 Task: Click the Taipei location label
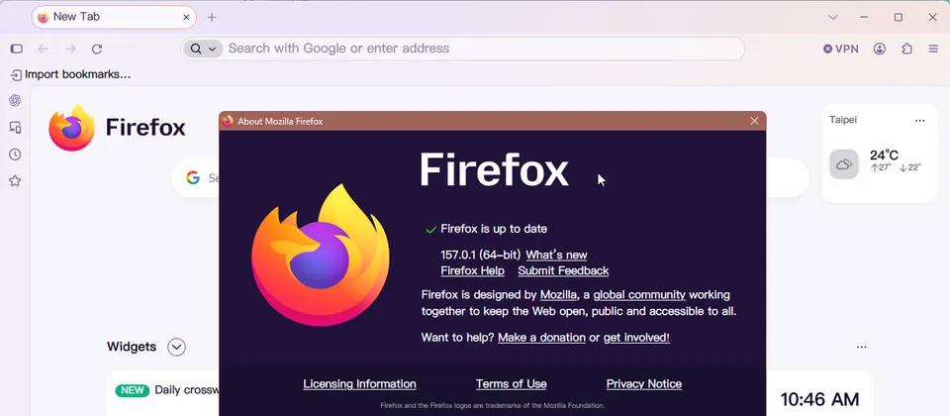(843, 120)
